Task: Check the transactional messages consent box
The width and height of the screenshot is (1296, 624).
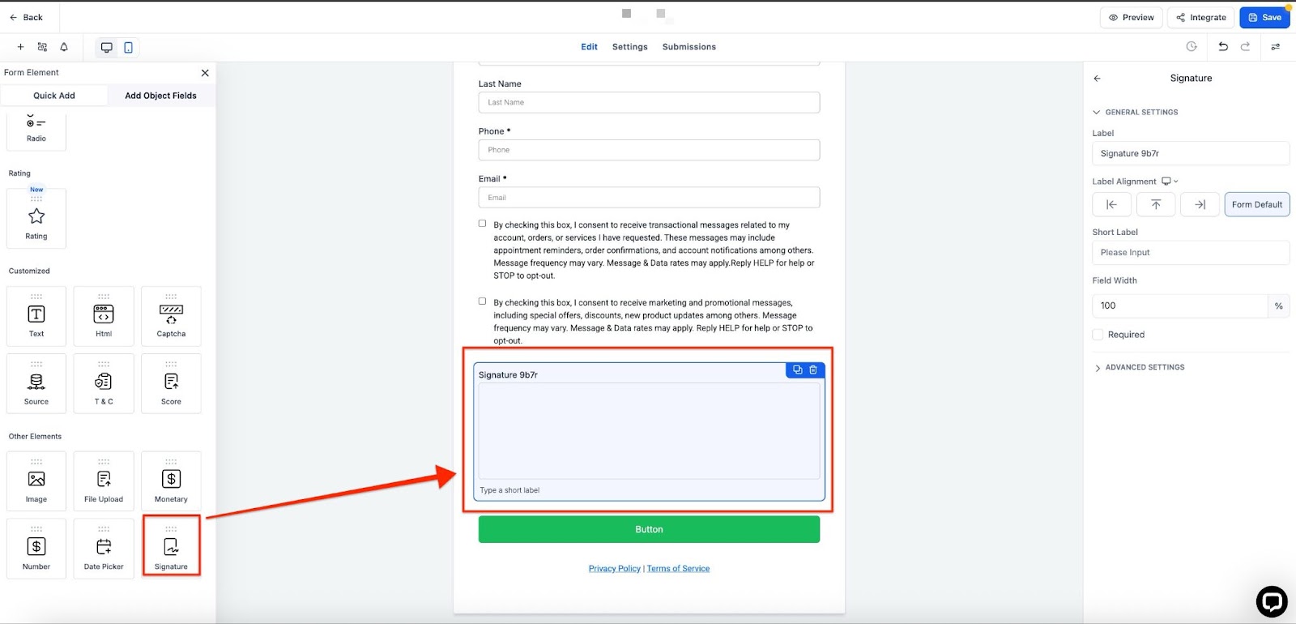Action: tap(483, 224)
